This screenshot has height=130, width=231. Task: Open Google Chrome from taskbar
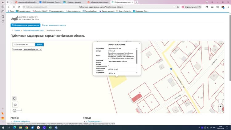pos(26,128)
